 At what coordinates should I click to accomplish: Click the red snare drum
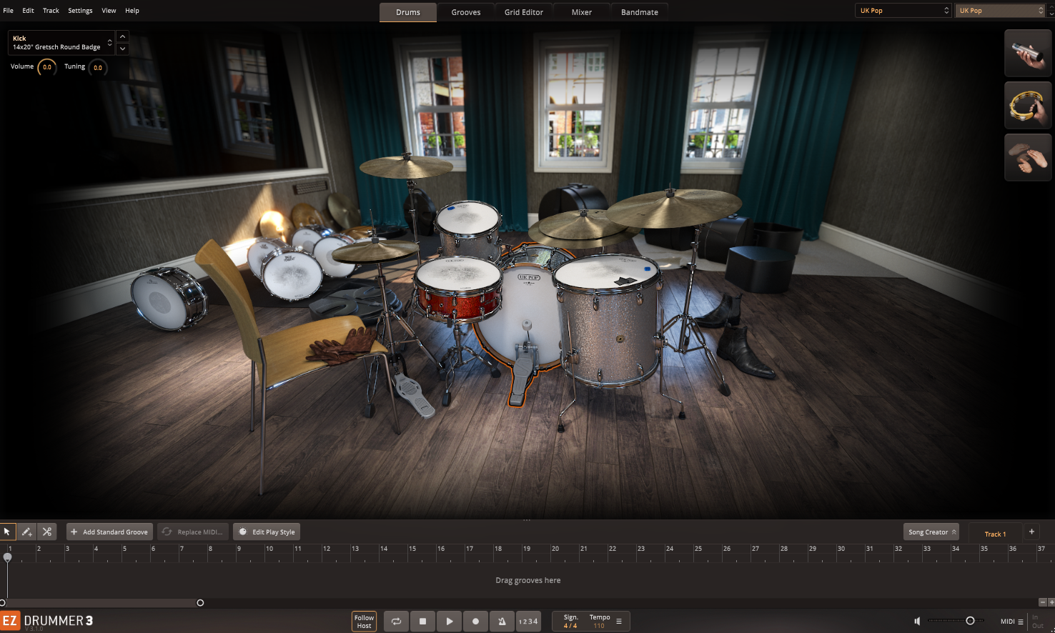point(457,289)
